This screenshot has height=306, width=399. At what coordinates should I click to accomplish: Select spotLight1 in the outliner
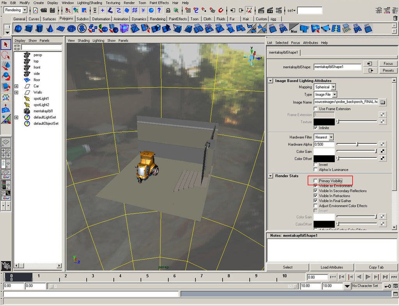(41, 99)
